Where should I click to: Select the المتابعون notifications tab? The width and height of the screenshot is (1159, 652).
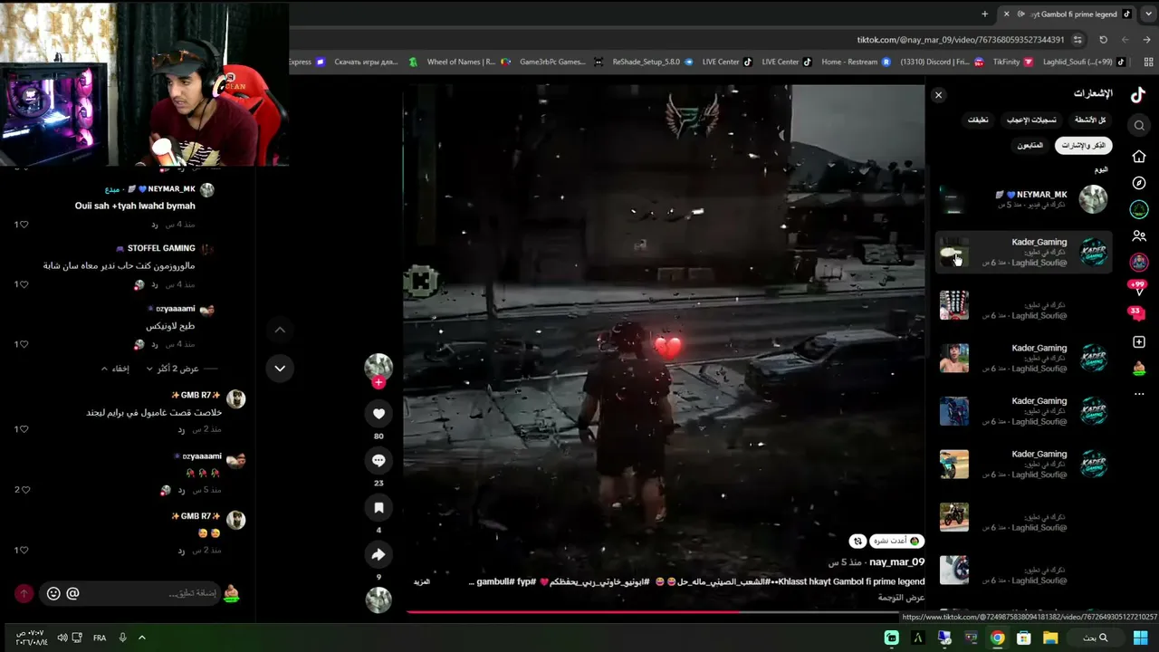click(1030, 145)
